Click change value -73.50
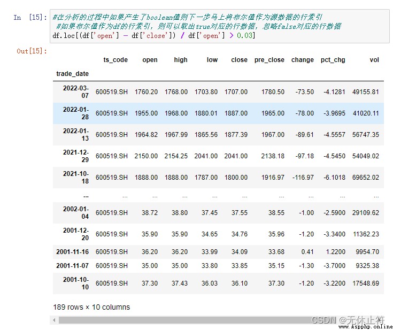The image size is (393, 330). click(305, 92)
